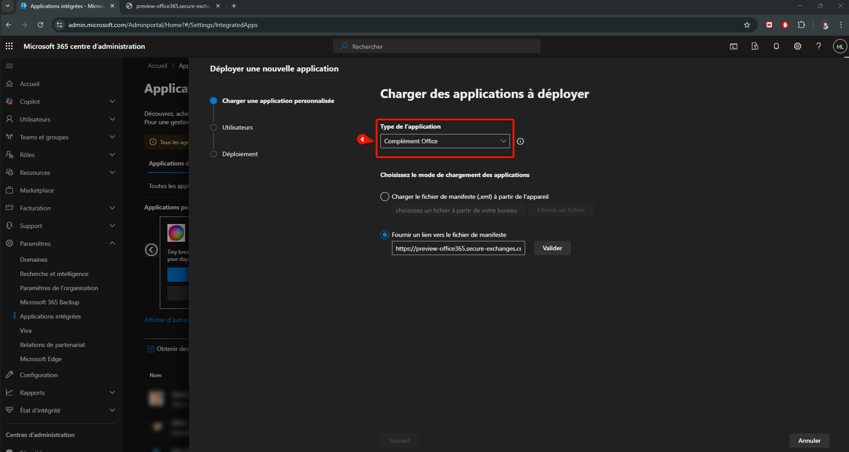Open the Chrome three-dot menu
This screenshot has height=452, width=849.
(841, 25)
